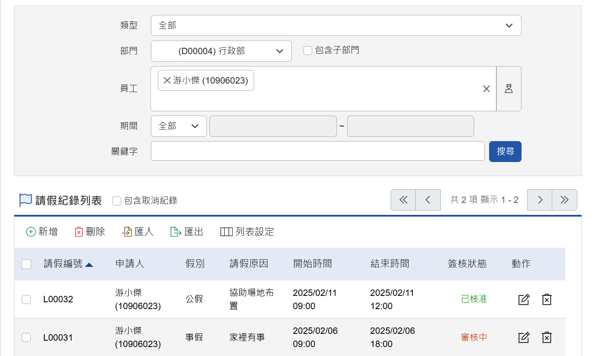Enable 包含子部門 checkbox
The image size is (597, 356).
click(307, 51)
